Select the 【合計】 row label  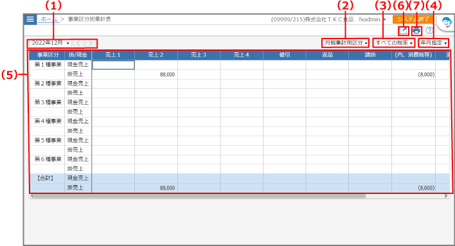click(x=46, y=178)
